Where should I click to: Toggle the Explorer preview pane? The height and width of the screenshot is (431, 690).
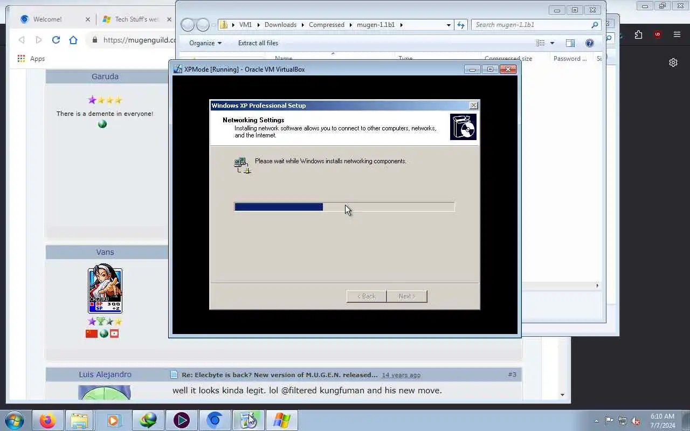(570, 43)
